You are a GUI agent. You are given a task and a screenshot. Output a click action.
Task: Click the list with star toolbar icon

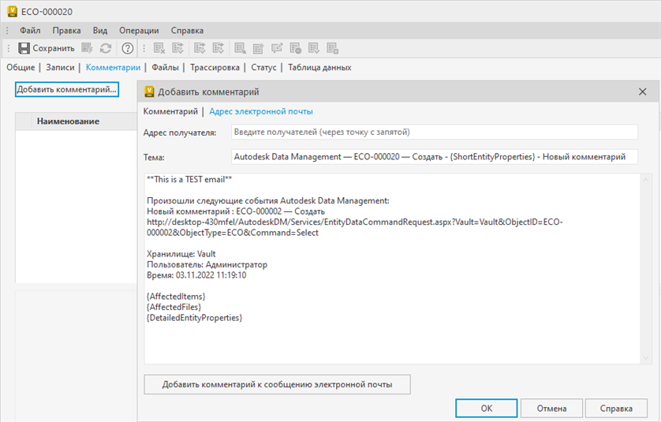tap(259, 48)
